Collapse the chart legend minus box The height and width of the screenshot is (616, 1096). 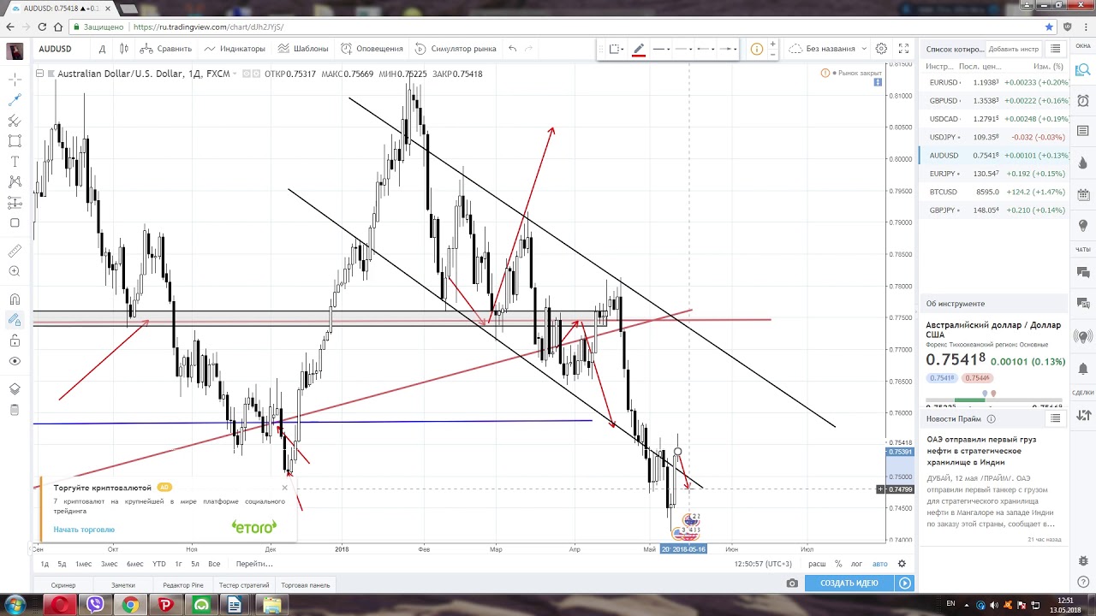point(39,74)
